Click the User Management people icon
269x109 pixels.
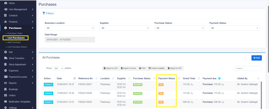(6, 9)
